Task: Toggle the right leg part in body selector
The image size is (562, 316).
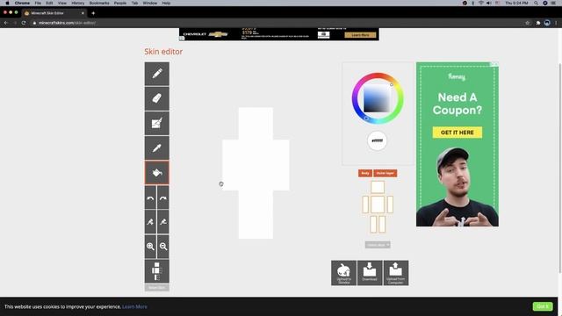Action: [382, 225]
